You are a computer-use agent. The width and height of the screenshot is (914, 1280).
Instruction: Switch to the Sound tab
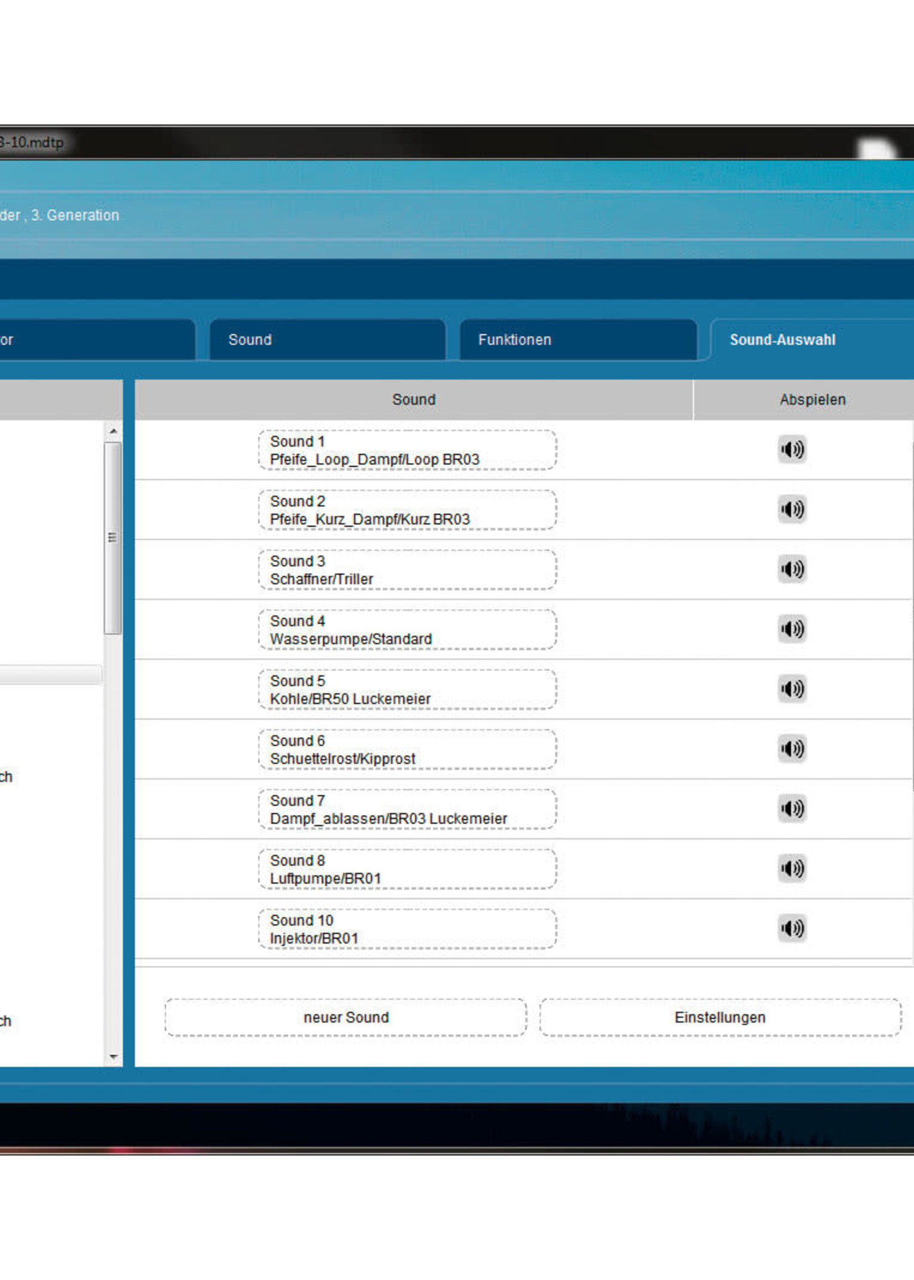[x=327, y=339]
